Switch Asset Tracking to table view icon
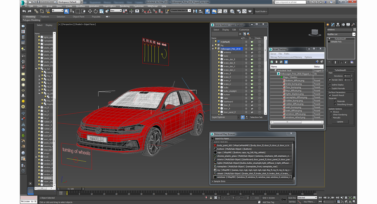 [x=286, y=62]
